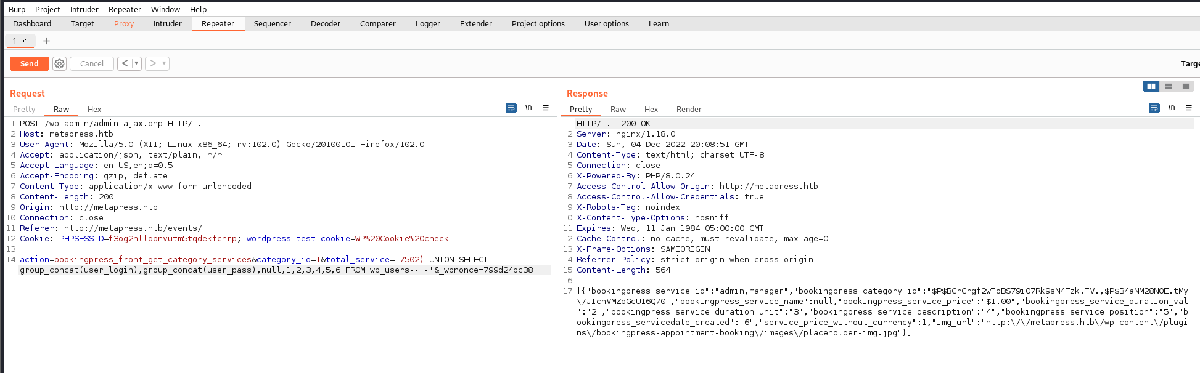The image size is (1200, 373).
Task: Switch to the Logger tab
Action: click(x=428, y=24)
